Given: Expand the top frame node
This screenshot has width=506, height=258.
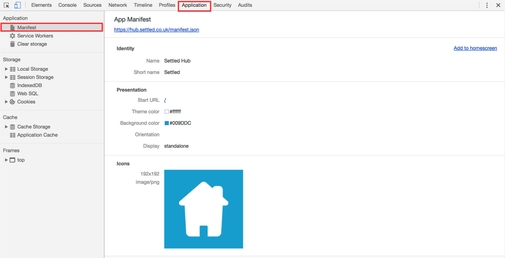Looking at the screenshot, I should [x=6, y=160].
